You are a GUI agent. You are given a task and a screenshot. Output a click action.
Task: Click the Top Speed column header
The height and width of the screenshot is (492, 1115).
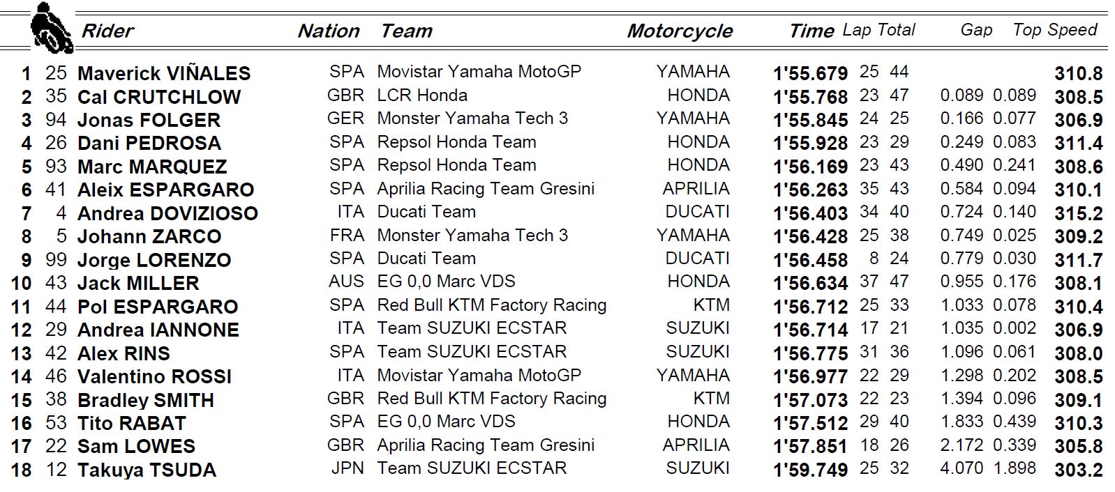pos(1055,30)
